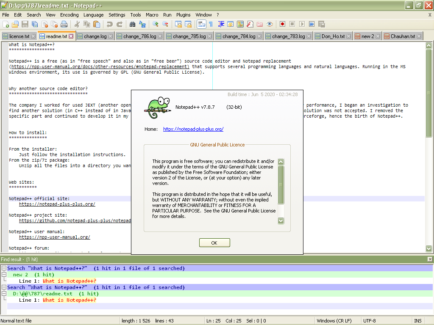Open Find with the binoculars icon
434x325 pixels.
[133, 24]
